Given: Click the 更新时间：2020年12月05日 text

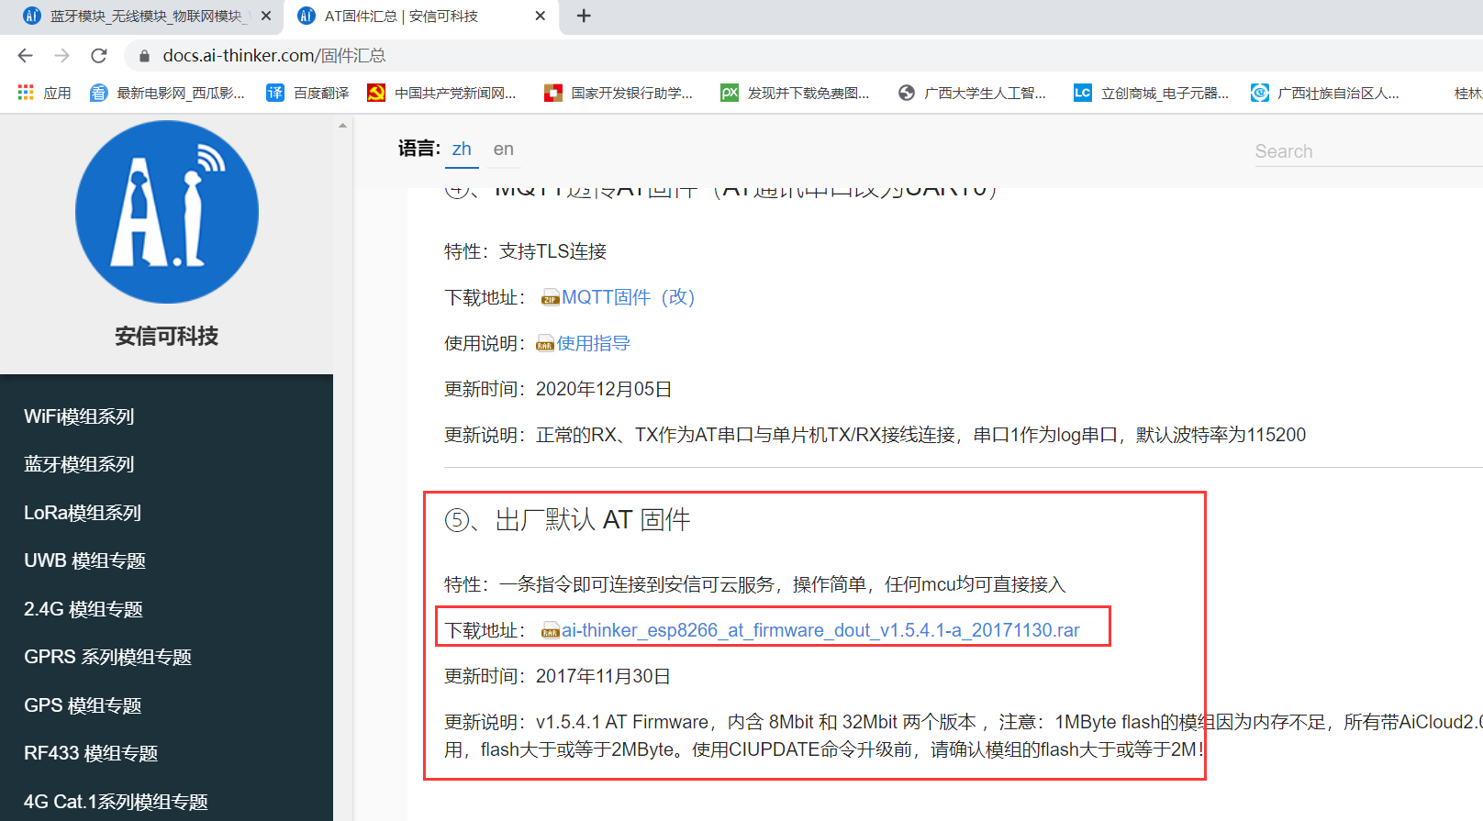Looking at the screenshot, I should coord(558,389).
